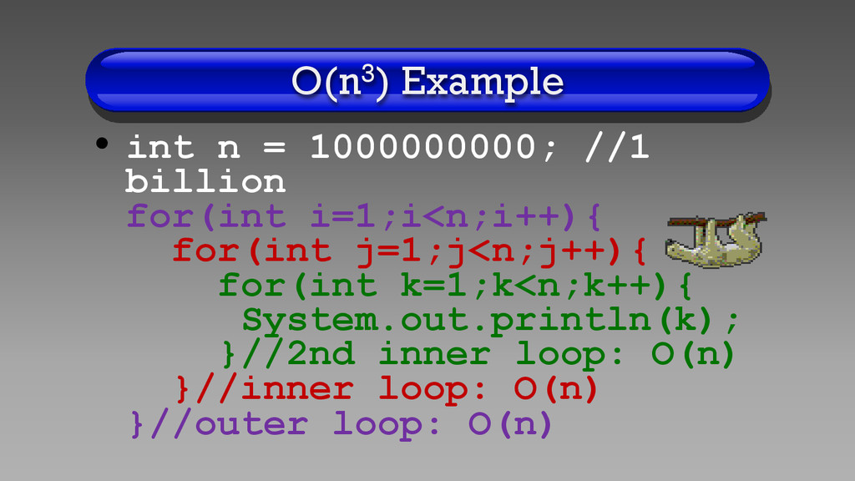
Task: Click the word 'billion'
Action: pyautogui.click(x=205, y=181)
